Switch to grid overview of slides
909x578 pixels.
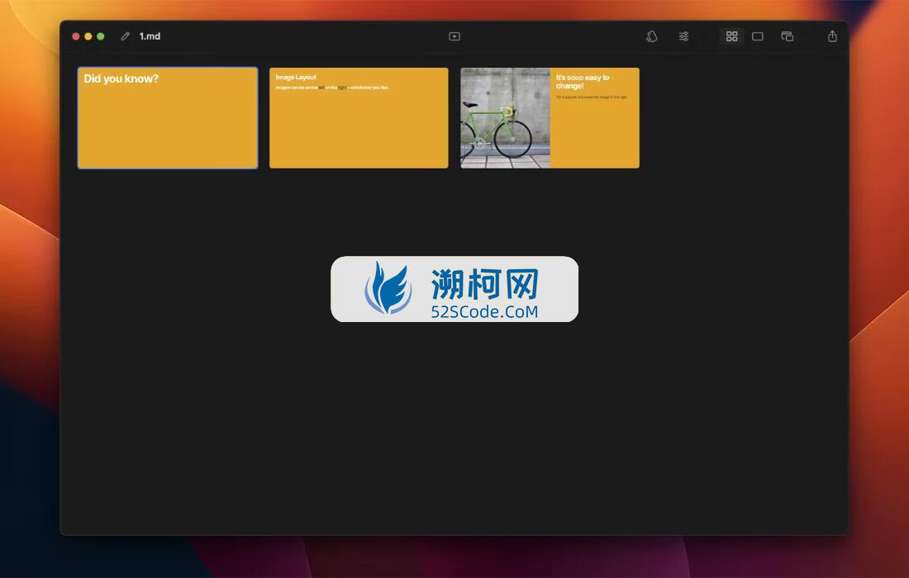click(x=731, y=36)
